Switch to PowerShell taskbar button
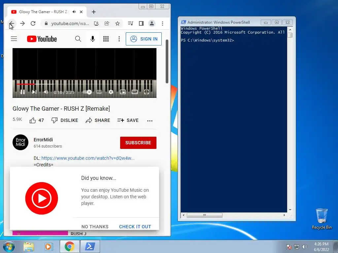Image resolution: width=338 pixels, height=253 pixels. [90, 246]
